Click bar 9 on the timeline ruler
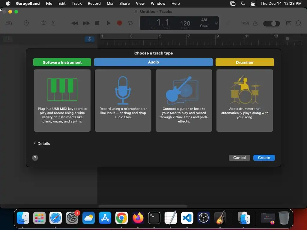 click(218, 36)
